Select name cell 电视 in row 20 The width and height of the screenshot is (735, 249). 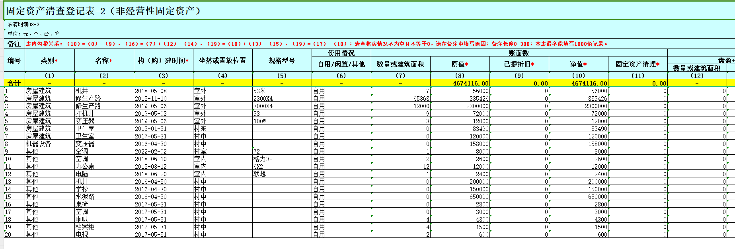[104, 234]
